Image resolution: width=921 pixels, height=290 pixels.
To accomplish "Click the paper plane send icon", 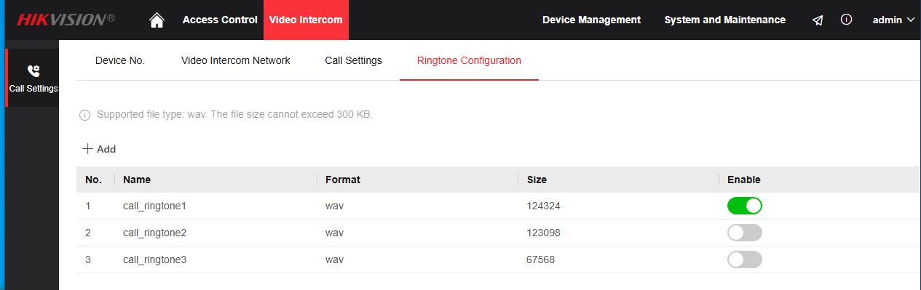I will 818,20.
